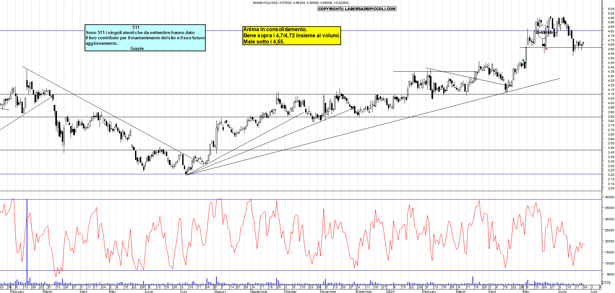Click the October month label
The height and width of the screenshot is (293, 615).
click(291, 291)
